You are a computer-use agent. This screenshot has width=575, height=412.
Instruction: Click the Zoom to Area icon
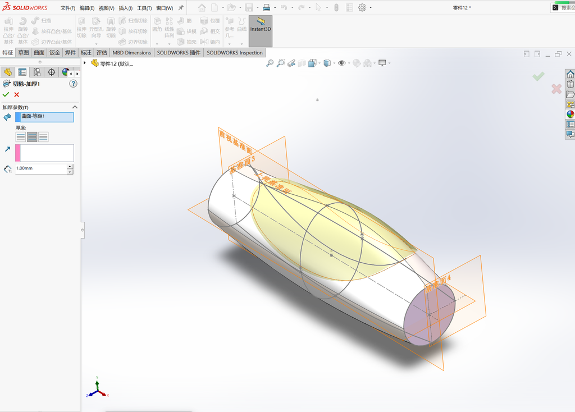point(281,63)
